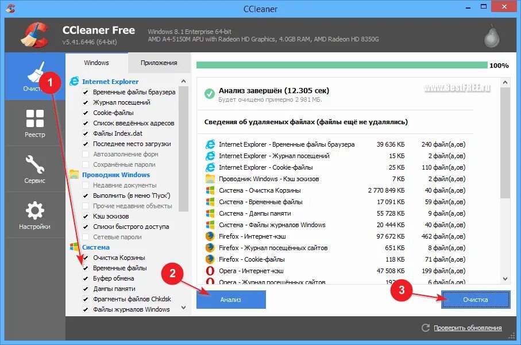Screen dimensions: 521x345
Task: Enable the Прочие недавние объекты checkbox
Action: tap(86, 206)
